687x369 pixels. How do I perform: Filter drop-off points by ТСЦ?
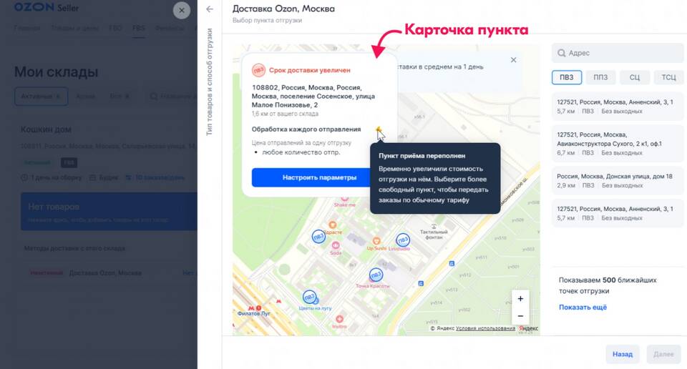pyautogui.click(x=668, y=77)
